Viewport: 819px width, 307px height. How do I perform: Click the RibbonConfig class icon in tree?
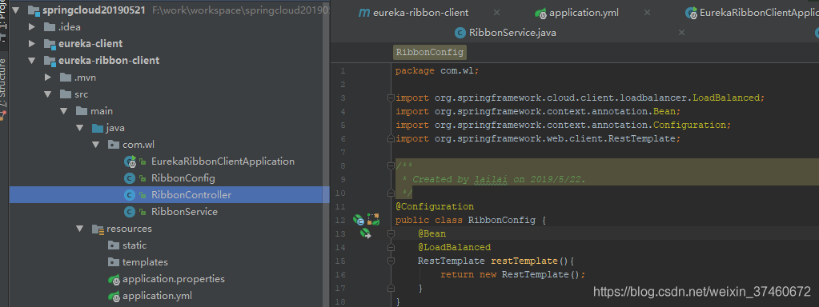pos(129,178)
